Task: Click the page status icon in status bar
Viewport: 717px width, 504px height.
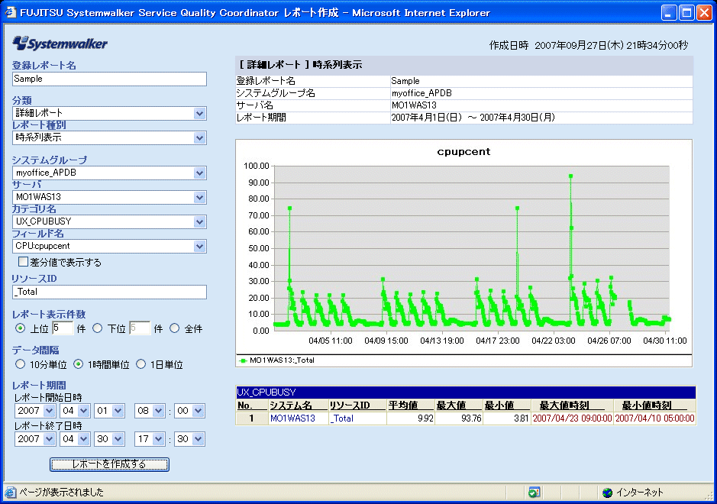Action: click(10, 493)
